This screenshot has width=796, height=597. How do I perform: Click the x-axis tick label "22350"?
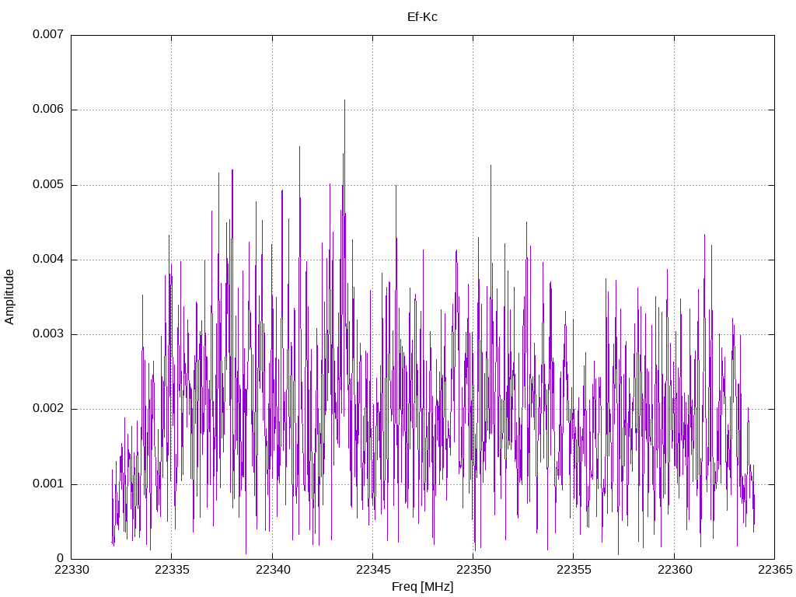coord(473,570)
